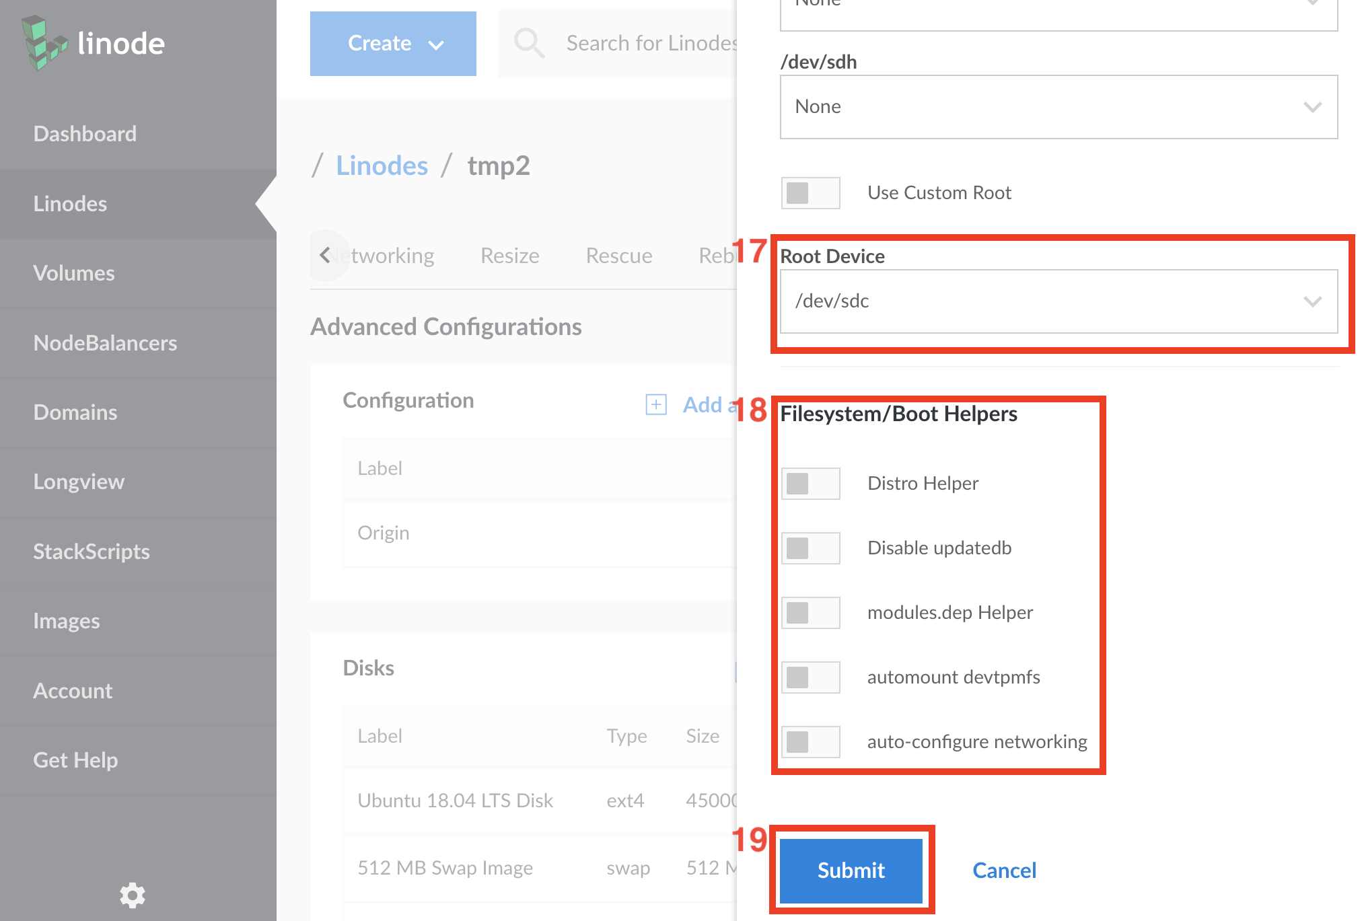Click Add a Configuration link

pos(710,404)
